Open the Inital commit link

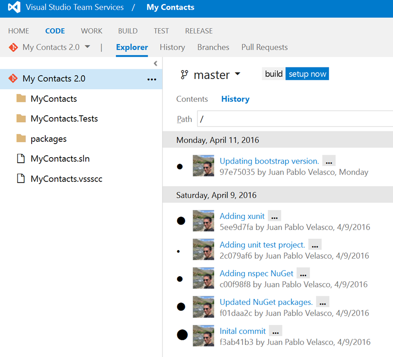(x=243, y=331)
